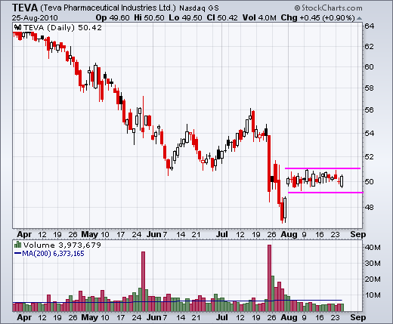Image resolution: width=393 pixels, height=324 pixels.
Task: Click the candlestick icon beside TEVA (Daily)
Action: pyautogui.click(x=17, y=27)
